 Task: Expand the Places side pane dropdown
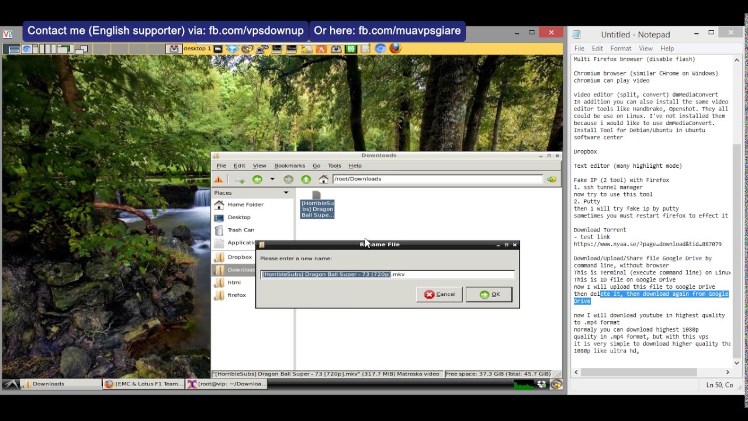286,192
